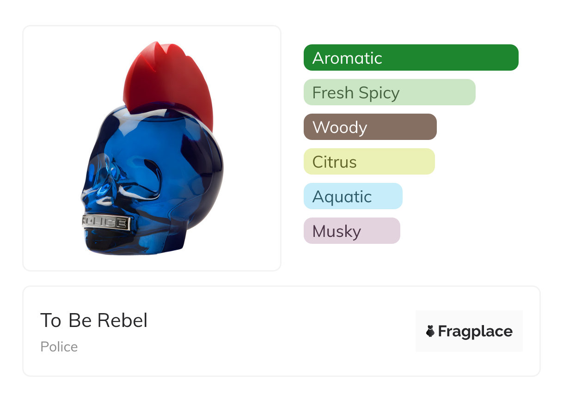Select the Fresh Spicy accord bar
Screen dimensions: 563x399
tap(389, 92)
